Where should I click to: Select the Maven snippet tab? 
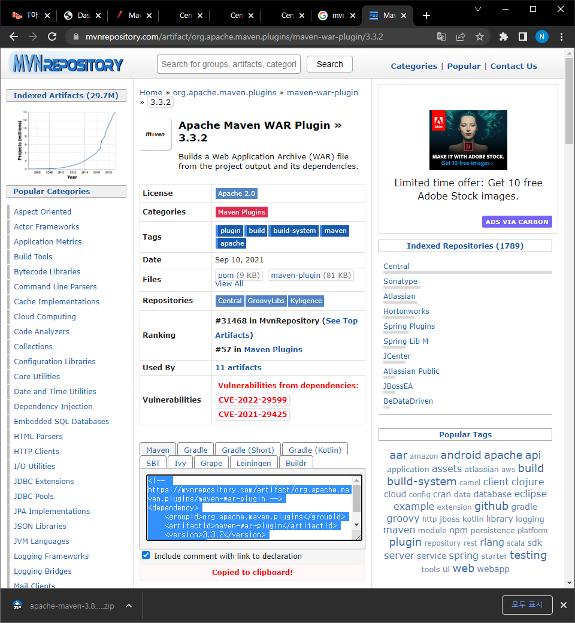pyautogui.click(x=158, y=450)
